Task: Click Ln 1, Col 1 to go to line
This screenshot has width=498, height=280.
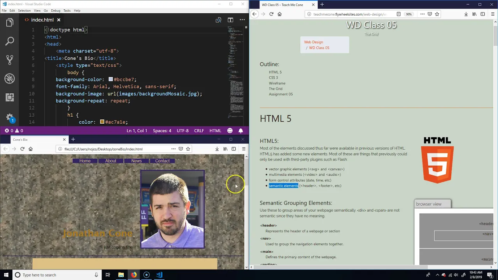Action: pyautogui.click(x=137, y=131)
